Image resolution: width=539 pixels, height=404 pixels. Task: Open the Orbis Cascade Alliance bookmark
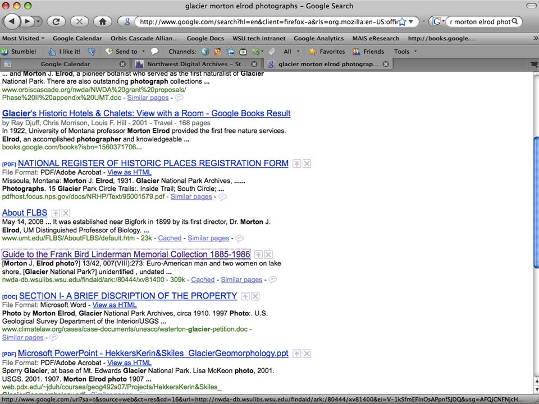[144, 39]
